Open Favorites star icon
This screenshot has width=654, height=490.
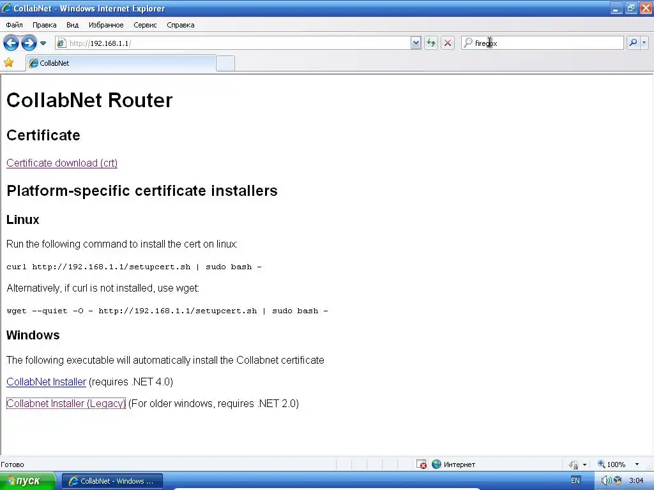point(9,63)
